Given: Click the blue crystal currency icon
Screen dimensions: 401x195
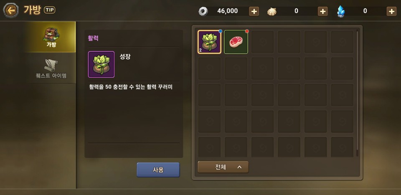Looking at the screenshot, I should (341, 12).
